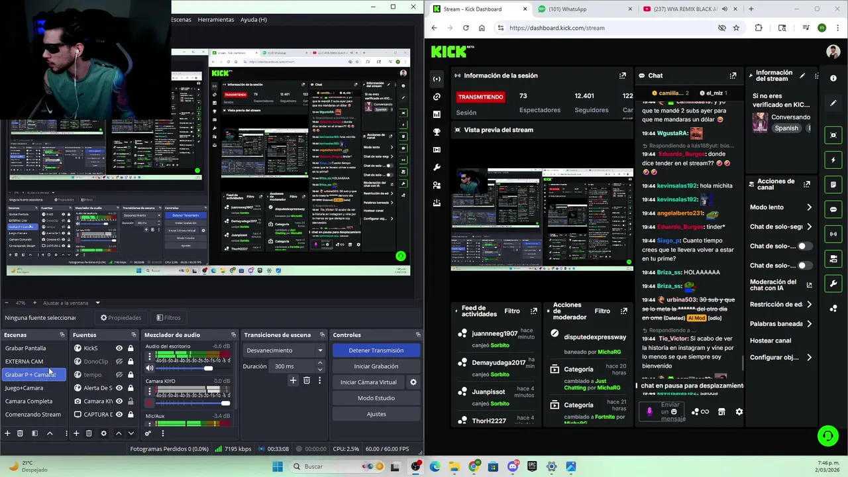
Task: Expand Restricción de edad option
Action: pos(809,305)
